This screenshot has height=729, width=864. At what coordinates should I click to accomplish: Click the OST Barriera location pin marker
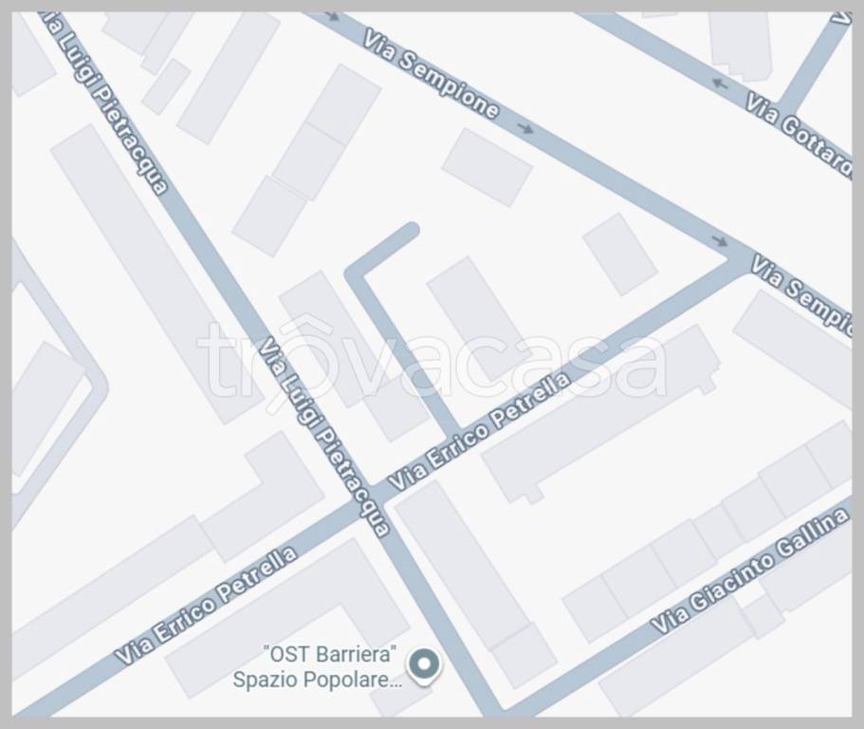(424, 666)
